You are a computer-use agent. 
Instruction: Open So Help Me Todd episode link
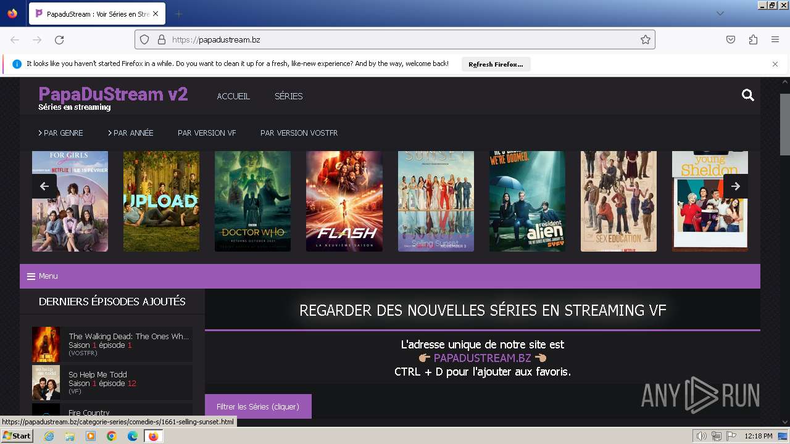pos(98,375)
